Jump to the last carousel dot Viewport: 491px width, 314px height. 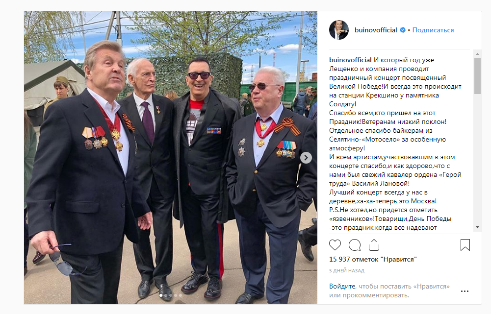[x=181, y=295]
